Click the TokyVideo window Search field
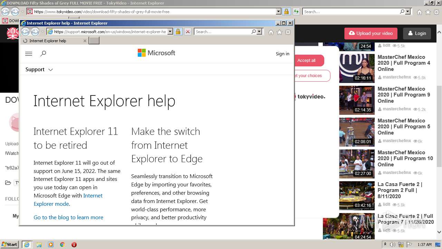This screenshot has width=442, height=249. click(351, 12)
